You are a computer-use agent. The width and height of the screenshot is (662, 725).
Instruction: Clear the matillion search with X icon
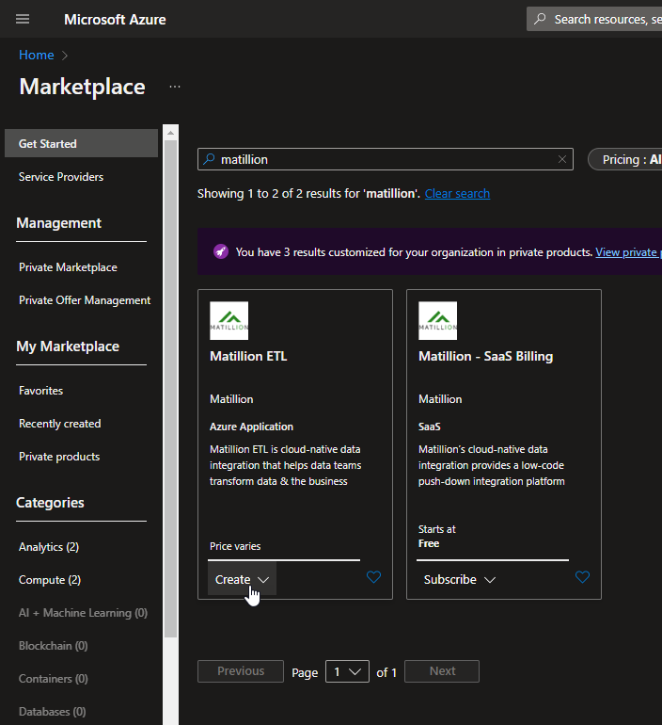pos(561,159)
